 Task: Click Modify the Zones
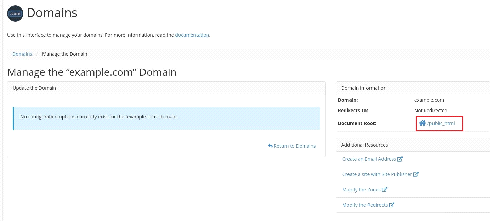coord(361,189)
